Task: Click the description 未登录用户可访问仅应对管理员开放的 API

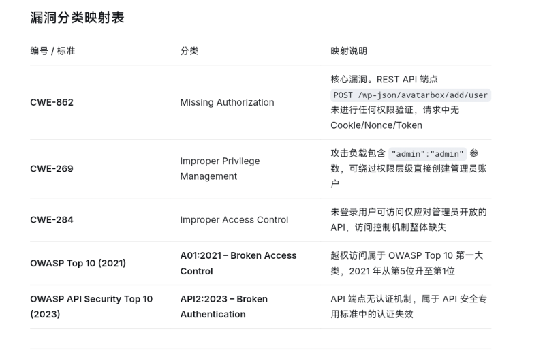Action: click(x=408, y=220)
